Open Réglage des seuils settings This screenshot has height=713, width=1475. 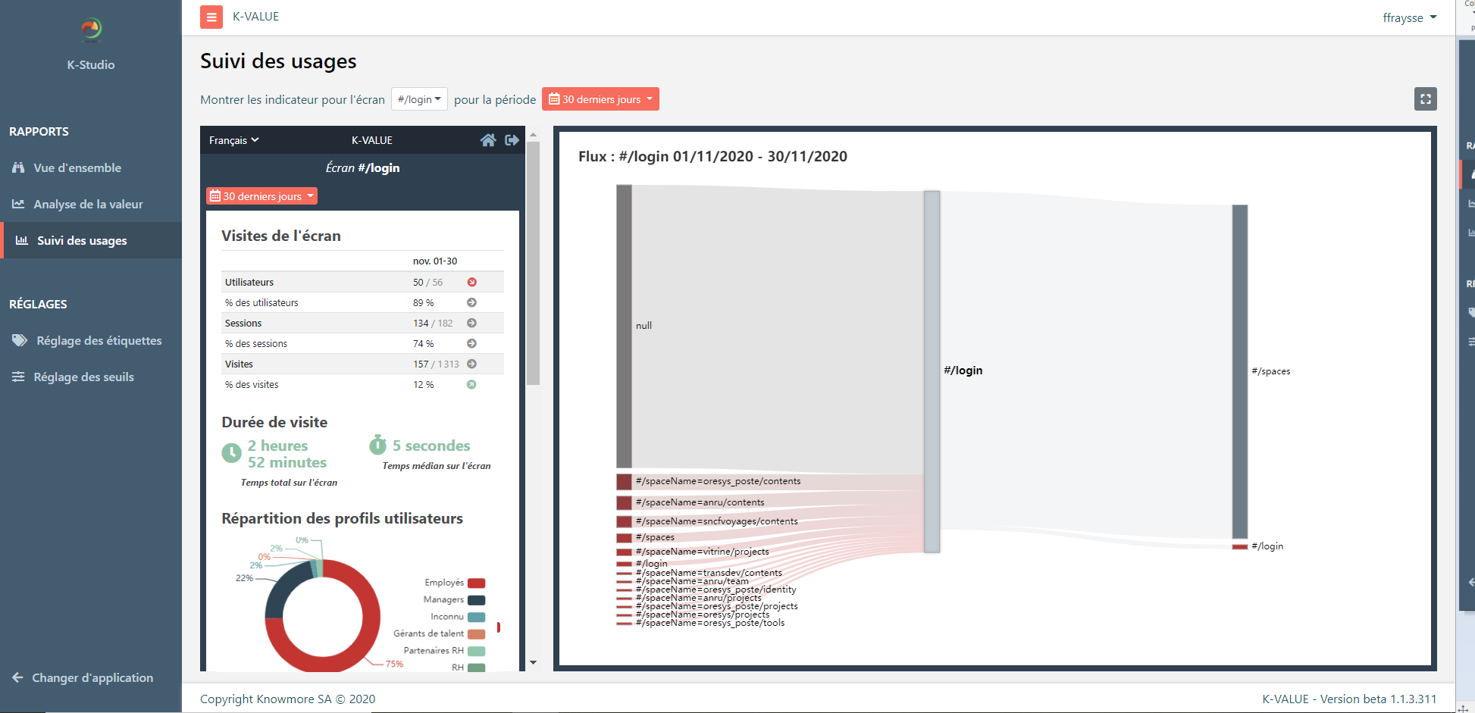tap(83, 377)
